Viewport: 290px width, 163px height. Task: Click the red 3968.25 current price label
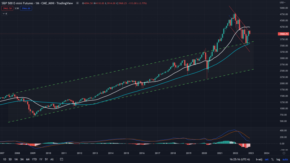point(284,34)
